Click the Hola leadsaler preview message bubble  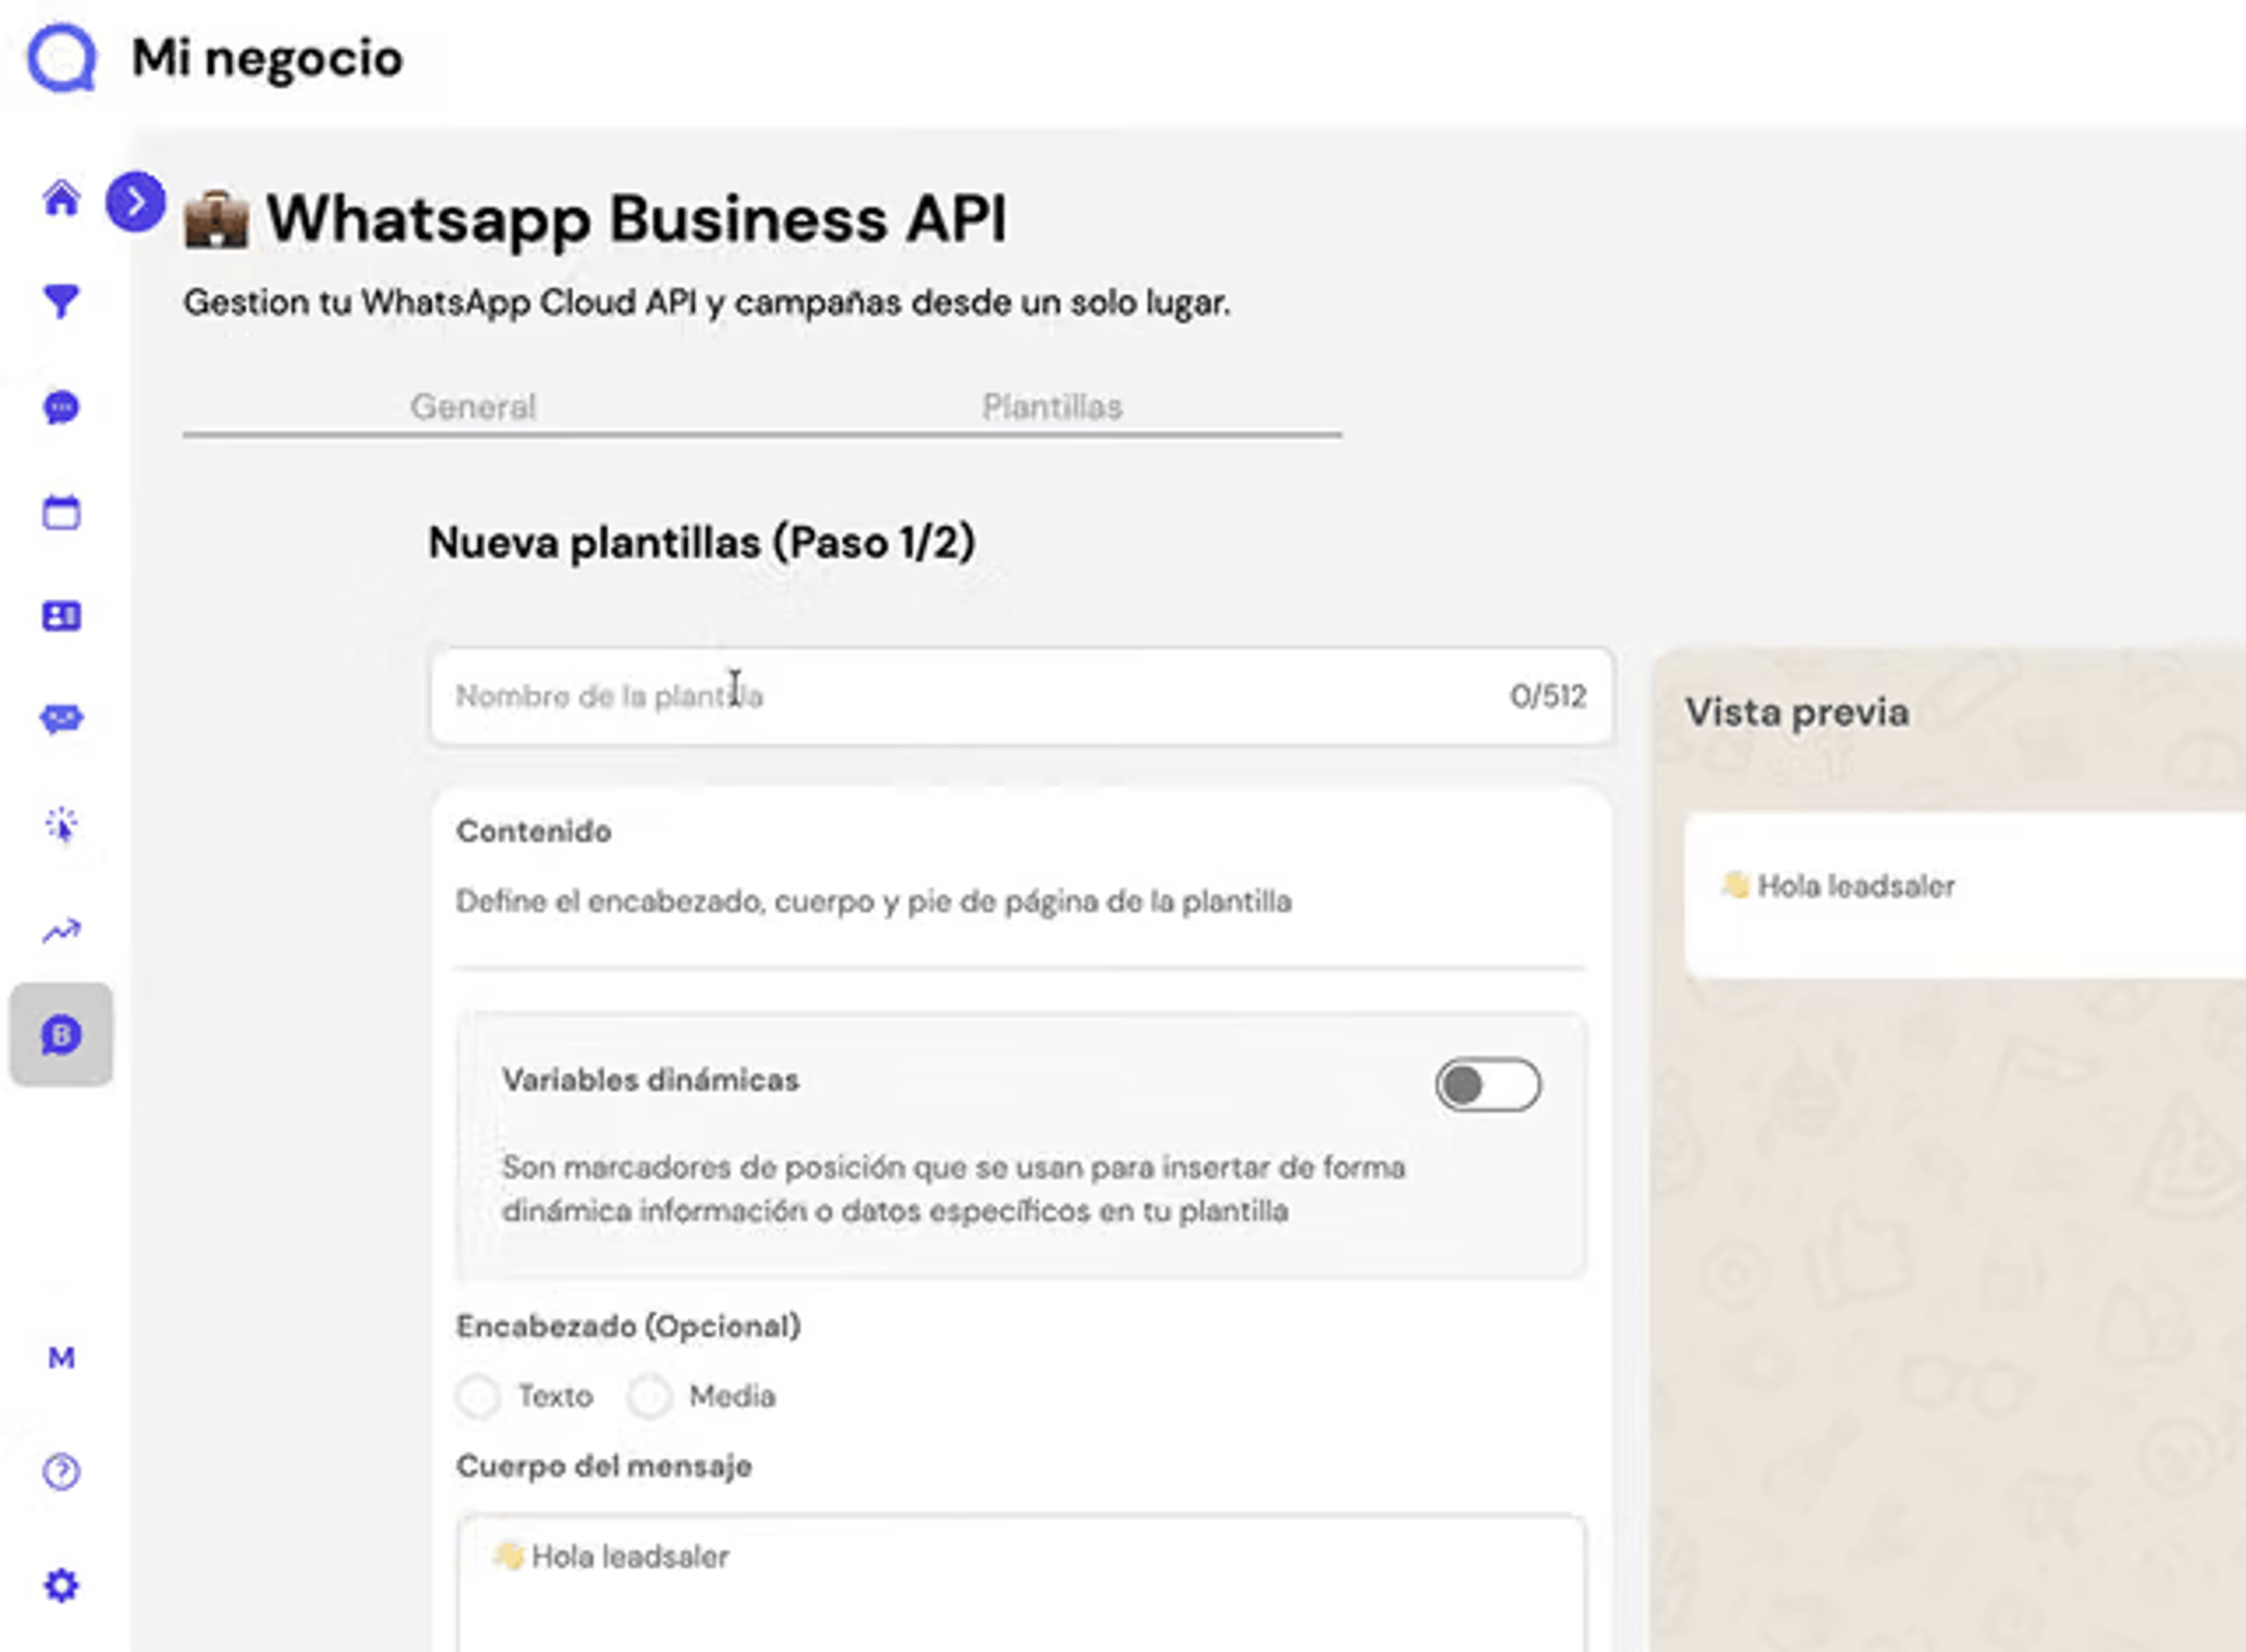coord(1965,895)
